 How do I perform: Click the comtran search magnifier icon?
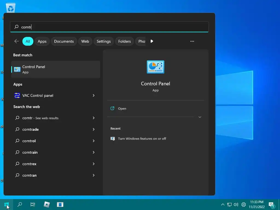click(17, 175)
